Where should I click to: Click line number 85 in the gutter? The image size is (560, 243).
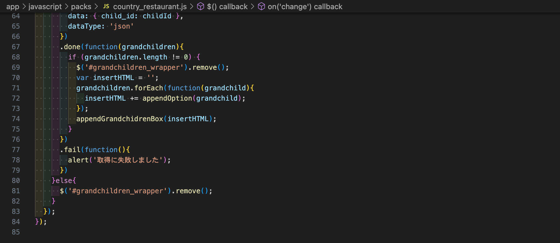[x=16, y=232]
